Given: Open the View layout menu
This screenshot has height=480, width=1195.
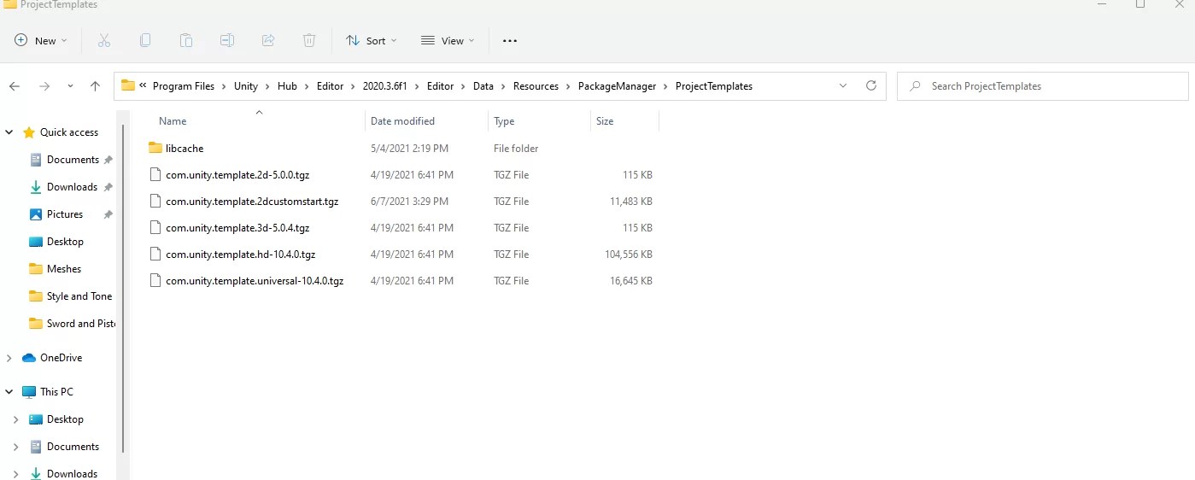Looking at the screenshot, I should click(x=448, y=40).
